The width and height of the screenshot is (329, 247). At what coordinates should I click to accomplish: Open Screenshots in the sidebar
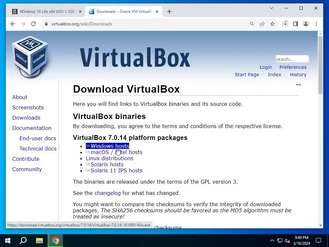(x=28, y=107)
